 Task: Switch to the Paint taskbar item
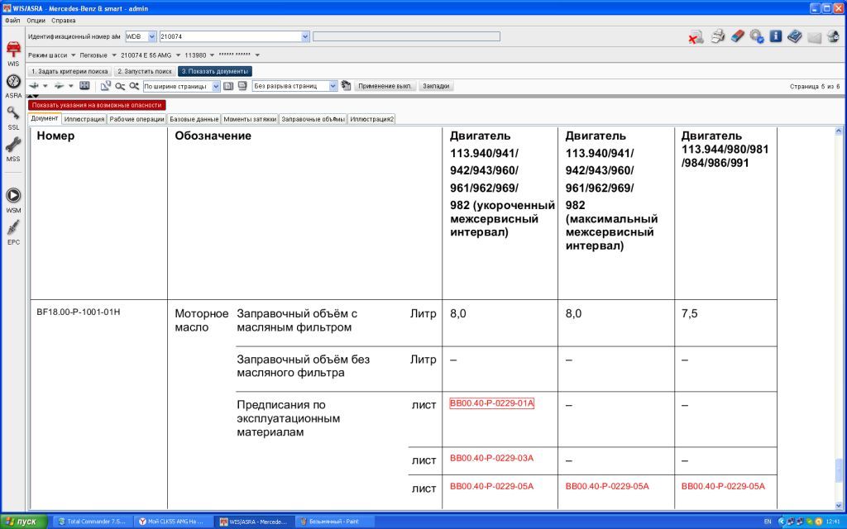(335, 522)
